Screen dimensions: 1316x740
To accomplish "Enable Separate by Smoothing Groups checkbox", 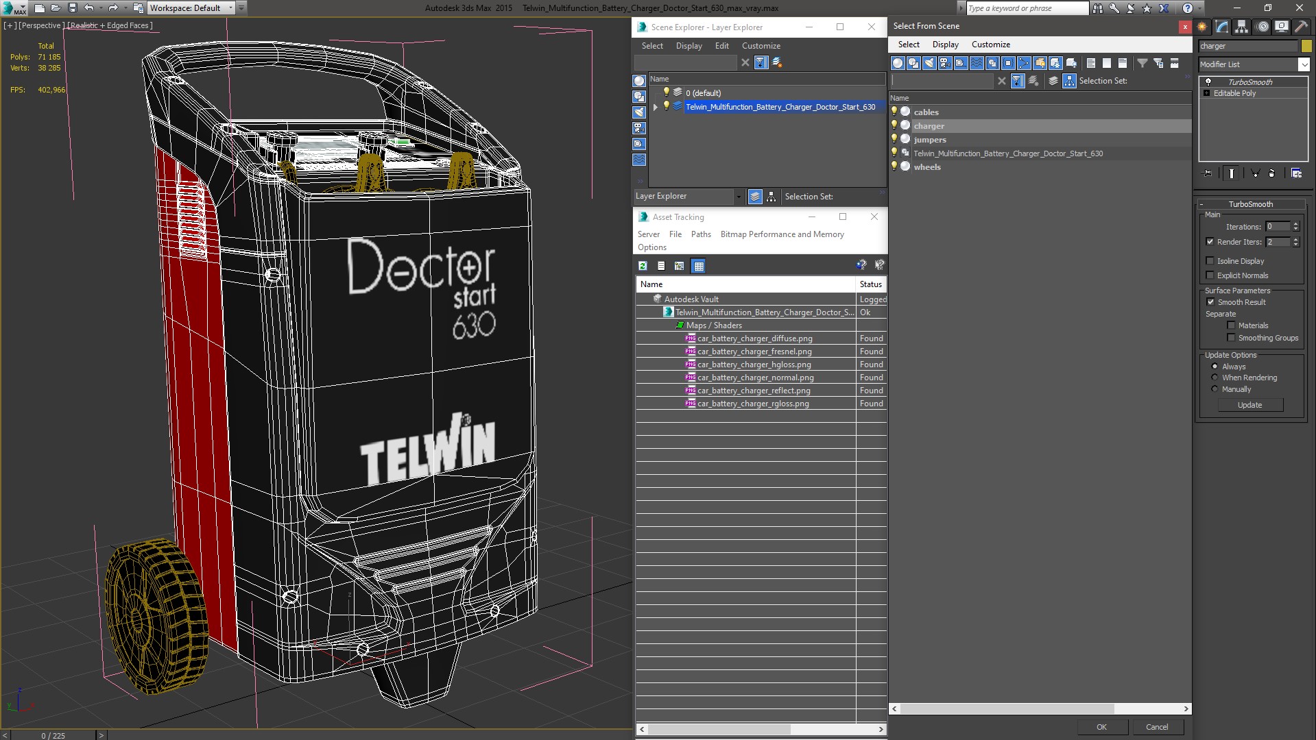I will pos(1231,338).
